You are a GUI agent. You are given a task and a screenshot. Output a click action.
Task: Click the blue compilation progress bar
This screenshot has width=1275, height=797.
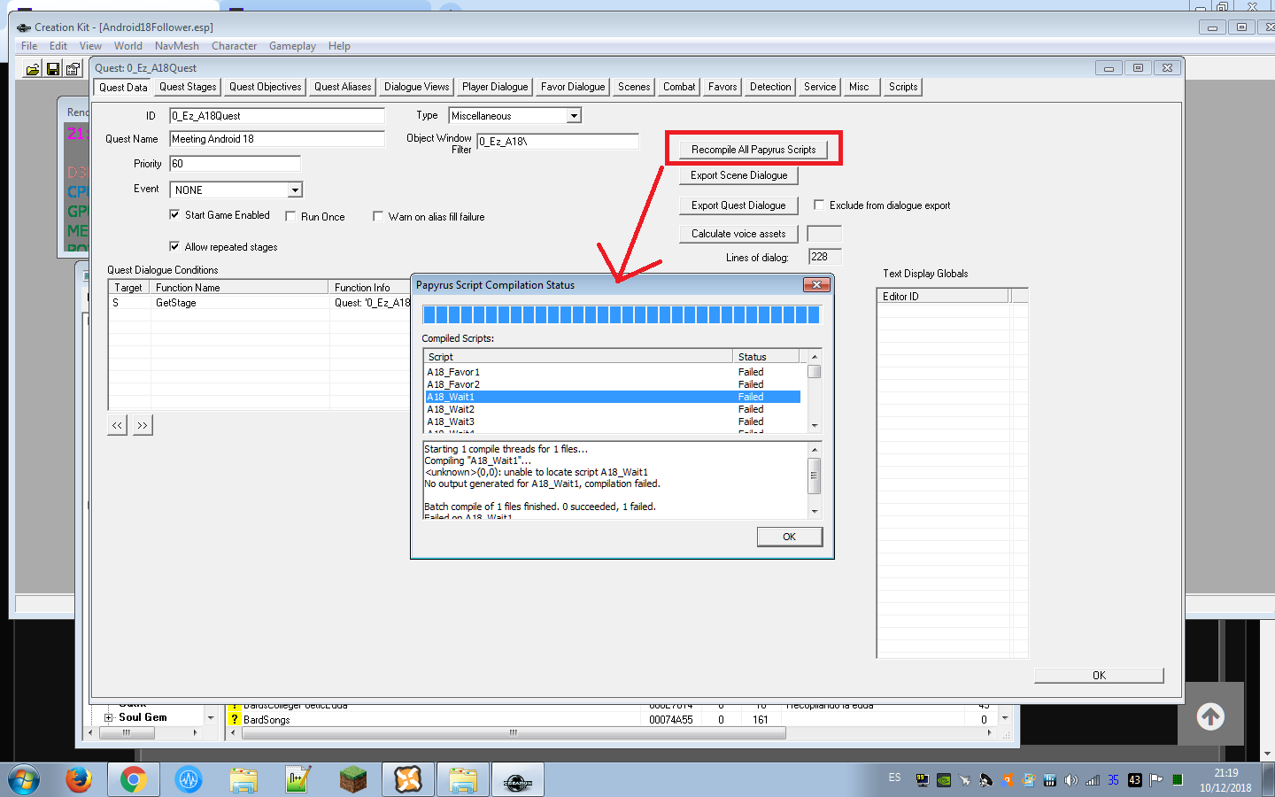point(622,314)
